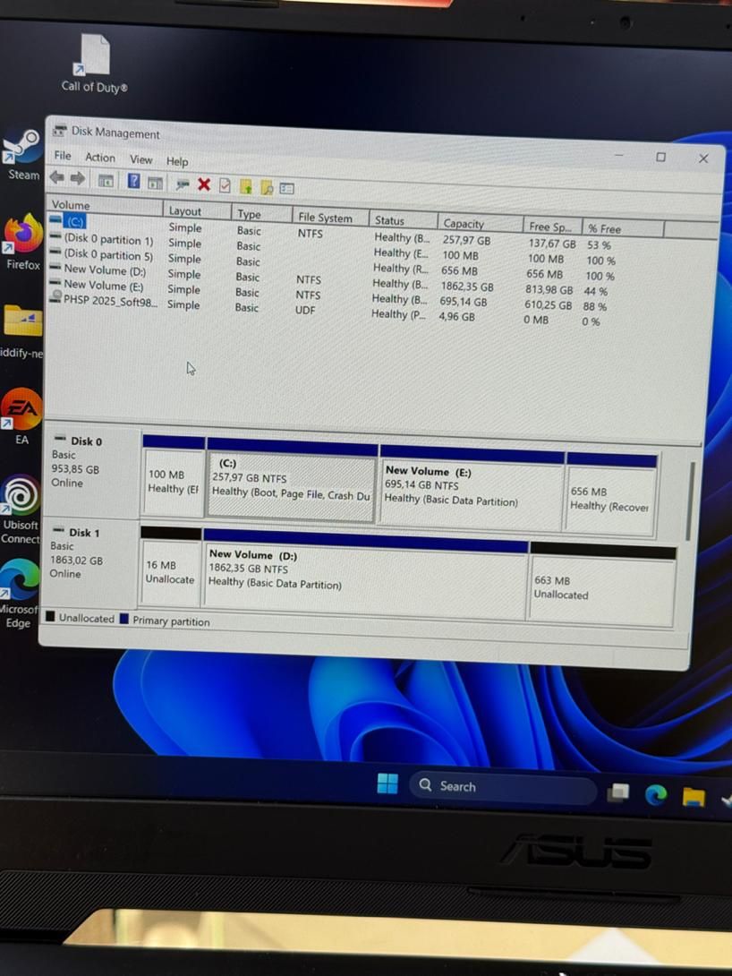Click the blue Primary partition legend swatch
This screenshot has height=976, width=732.
click(x=123, y=620)
